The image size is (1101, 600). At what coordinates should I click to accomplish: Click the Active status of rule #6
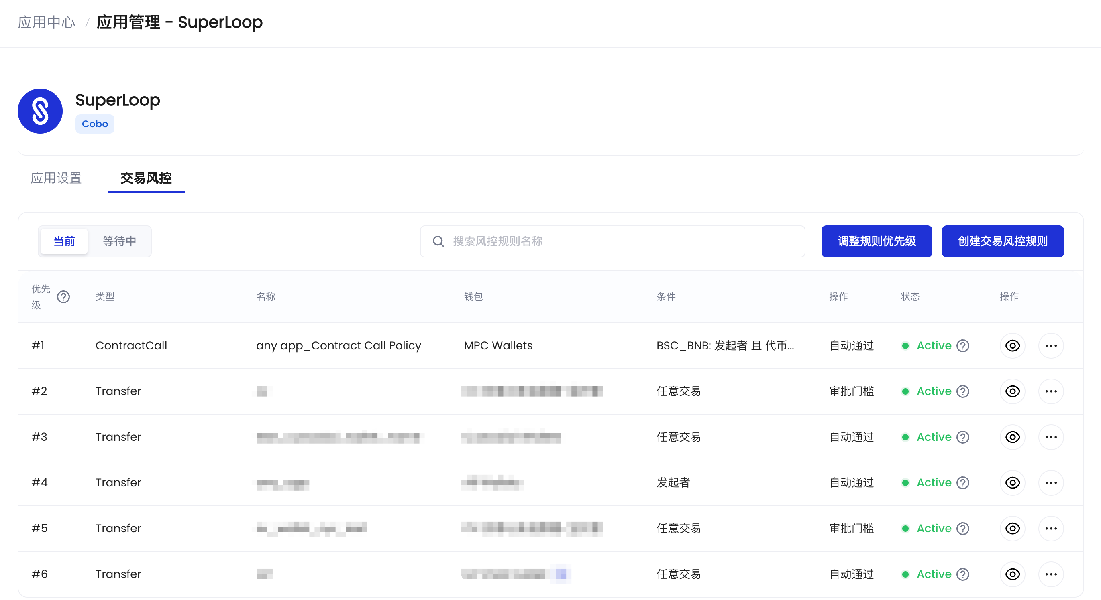934,574
